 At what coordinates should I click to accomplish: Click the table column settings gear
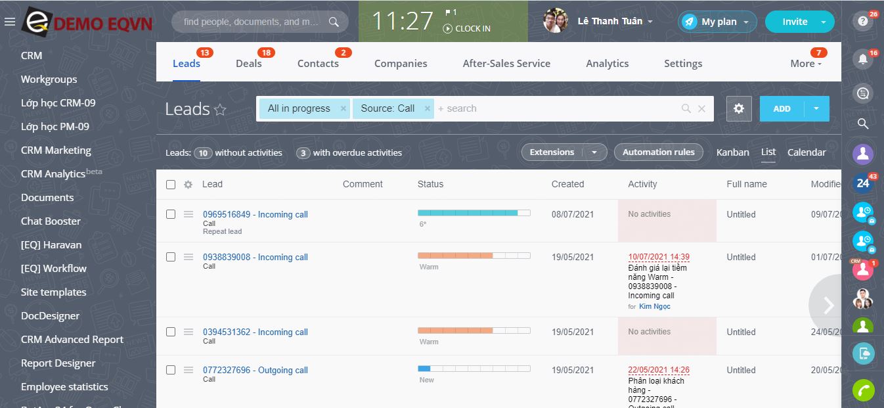[x=188, y=185]
